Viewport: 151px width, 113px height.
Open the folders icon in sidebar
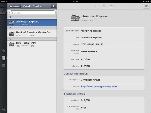tap(4, 65)
